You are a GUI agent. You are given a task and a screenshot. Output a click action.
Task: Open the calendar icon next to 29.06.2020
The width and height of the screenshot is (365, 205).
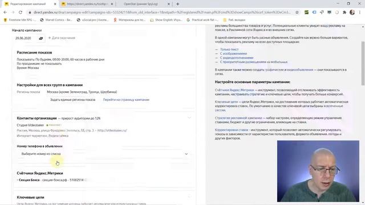coord(41,38)
